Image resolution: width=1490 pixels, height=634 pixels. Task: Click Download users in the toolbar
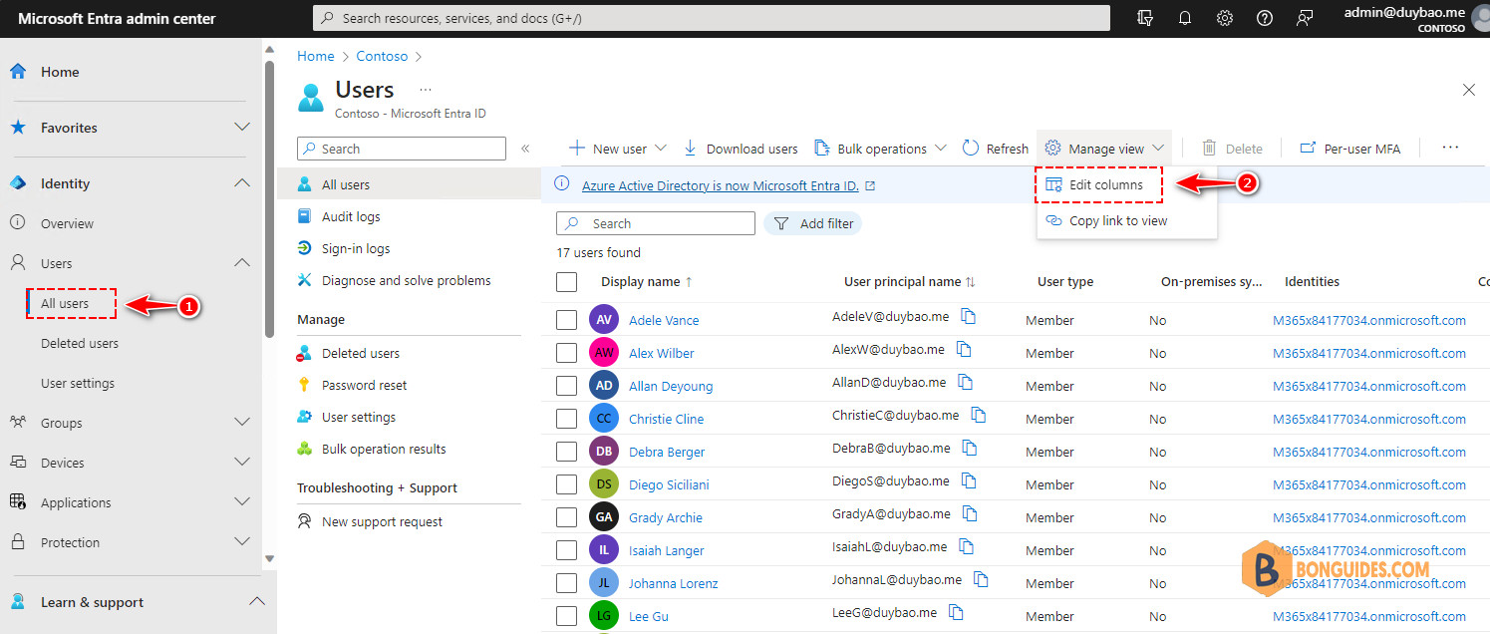(740, 149)
